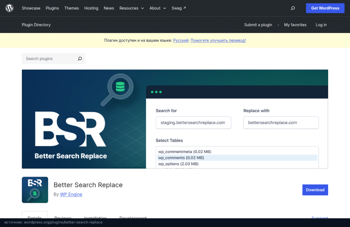Viewport: 350px width, 227px height.
Task: Open the site search magnifier in header
Action: (293, 8)
